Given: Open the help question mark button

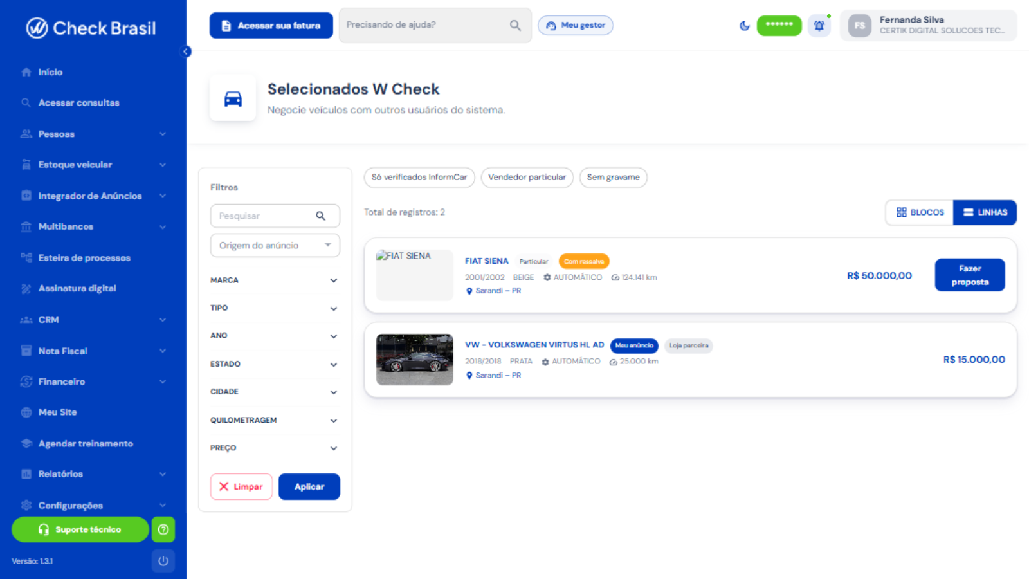Looking at the screenshot, I should (x=163, y=529).
